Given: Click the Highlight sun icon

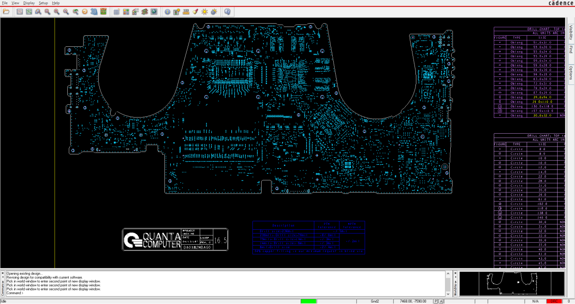Looking at the screenshot, I should [x=205, y=12].
